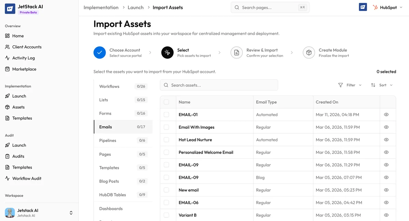Click the Workflow Audit icon

click(7, 178)
